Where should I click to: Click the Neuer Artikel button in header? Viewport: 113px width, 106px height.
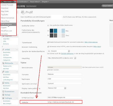tap(107, 6)
